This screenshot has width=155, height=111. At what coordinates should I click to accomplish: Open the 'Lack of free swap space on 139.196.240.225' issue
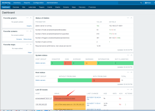point(69,105)
